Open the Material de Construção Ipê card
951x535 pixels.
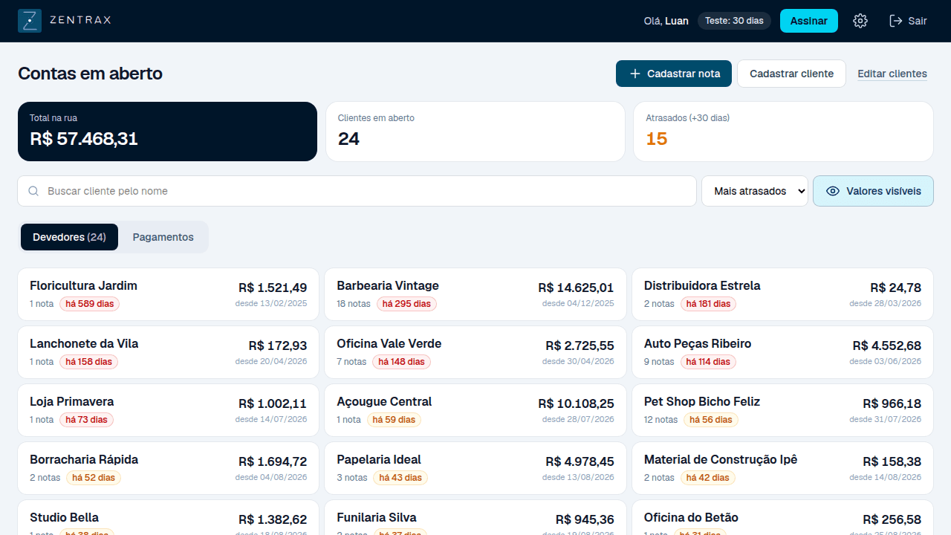coord(782,468)
